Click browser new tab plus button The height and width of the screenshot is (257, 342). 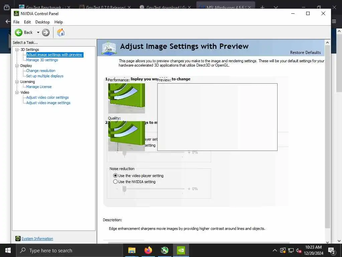pos(263,7)
